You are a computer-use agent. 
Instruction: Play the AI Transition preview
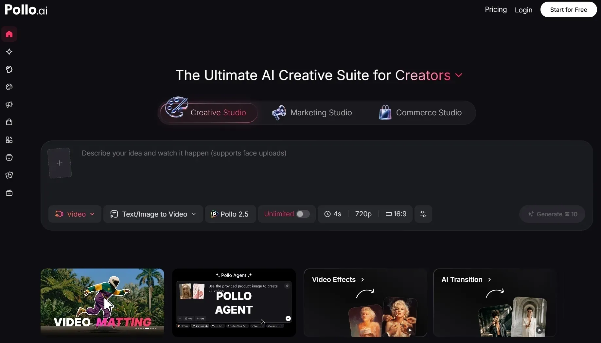[539, 330]
